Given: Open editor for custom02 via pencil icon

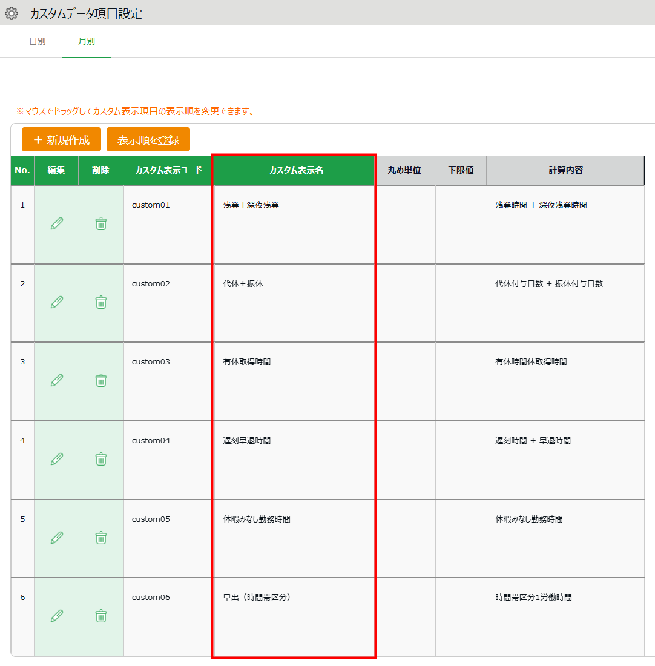Looking at the screenshot, I should [x=57, y=302].
